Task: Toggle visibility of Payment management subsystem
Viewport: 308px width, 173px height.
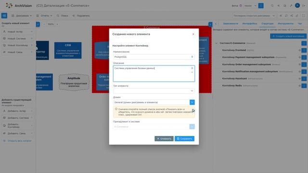Action: click(x=299, y=58)
